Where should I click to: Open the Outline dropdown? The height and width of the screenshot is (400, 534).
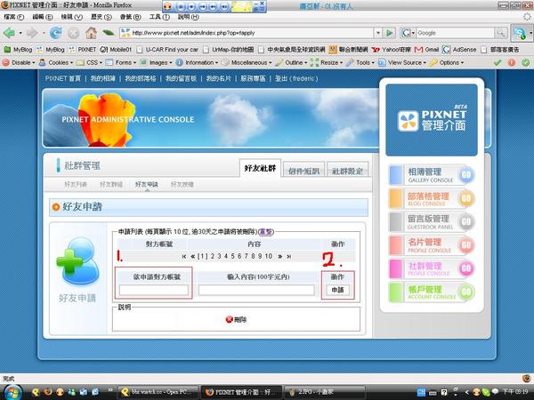click(x=292, y=62)
